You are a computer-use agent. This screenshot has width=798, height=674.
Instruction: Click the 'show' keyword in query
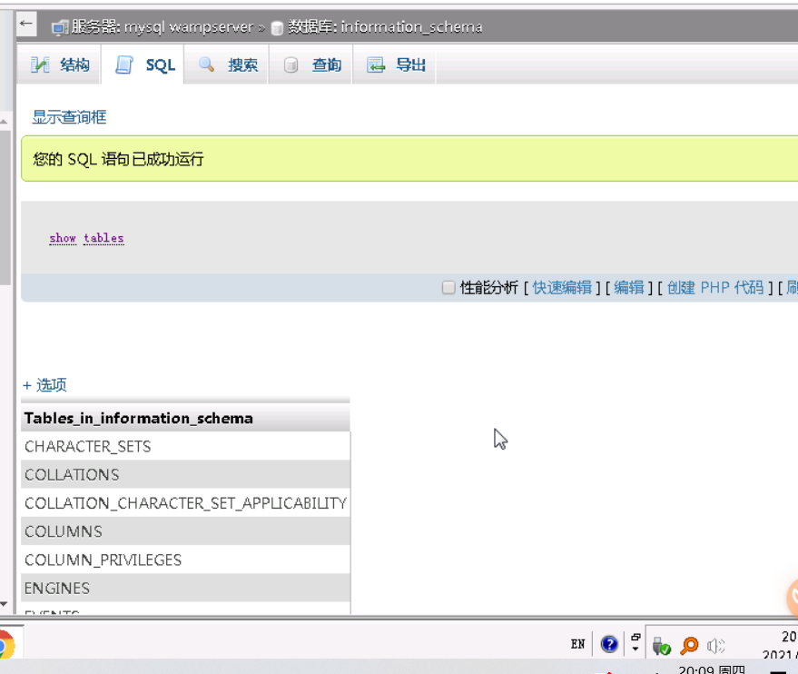coord(63,238)
